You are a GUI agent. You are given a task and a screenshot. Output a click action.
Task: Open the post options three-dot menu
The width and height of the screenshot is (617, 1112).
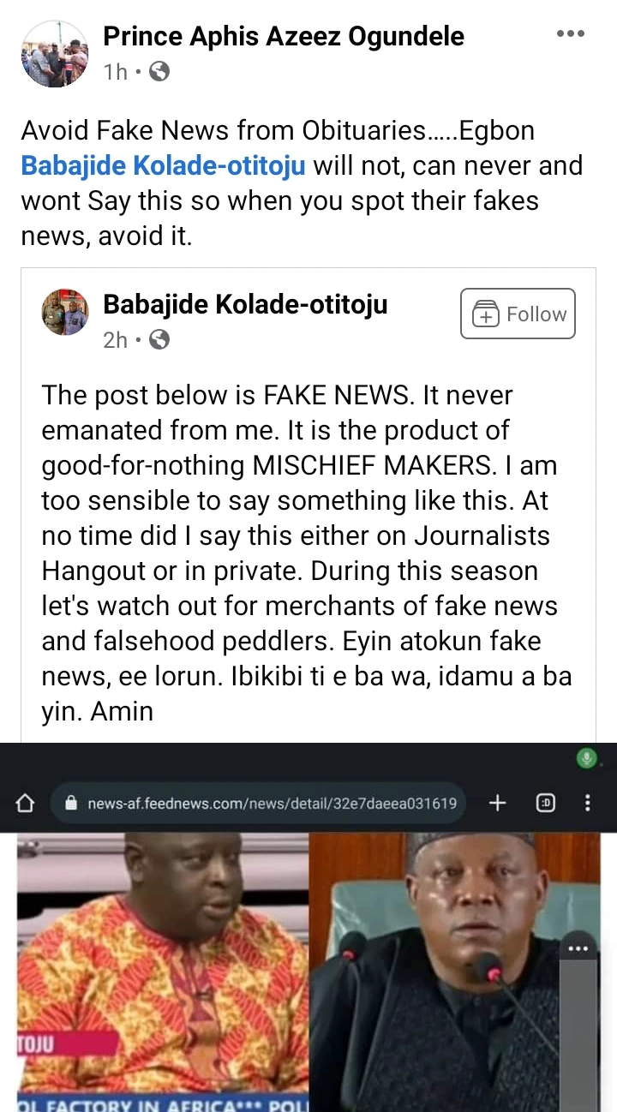click(570, 34)
